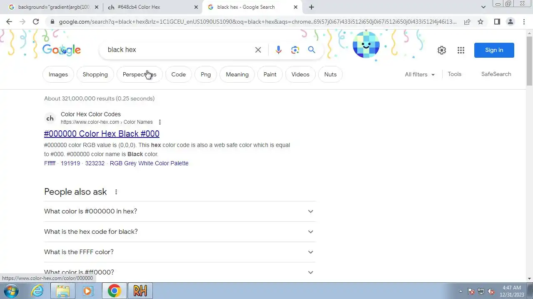Image resolution: width=533 pixels, height=299 pixels.
Task: Select the Perspectives filter chip
Action: point(139,74)
